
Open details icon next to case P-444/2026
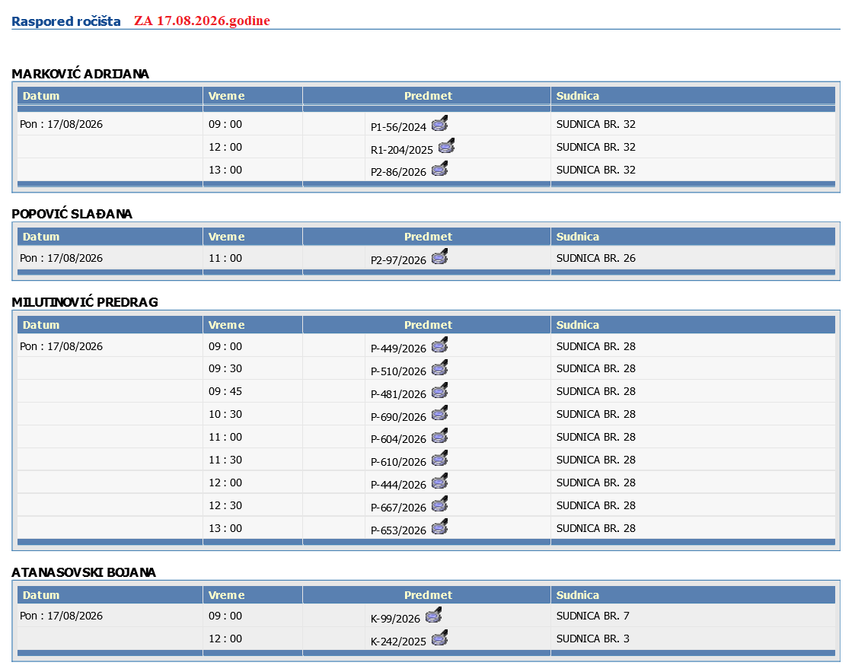[x=439, y=482]
